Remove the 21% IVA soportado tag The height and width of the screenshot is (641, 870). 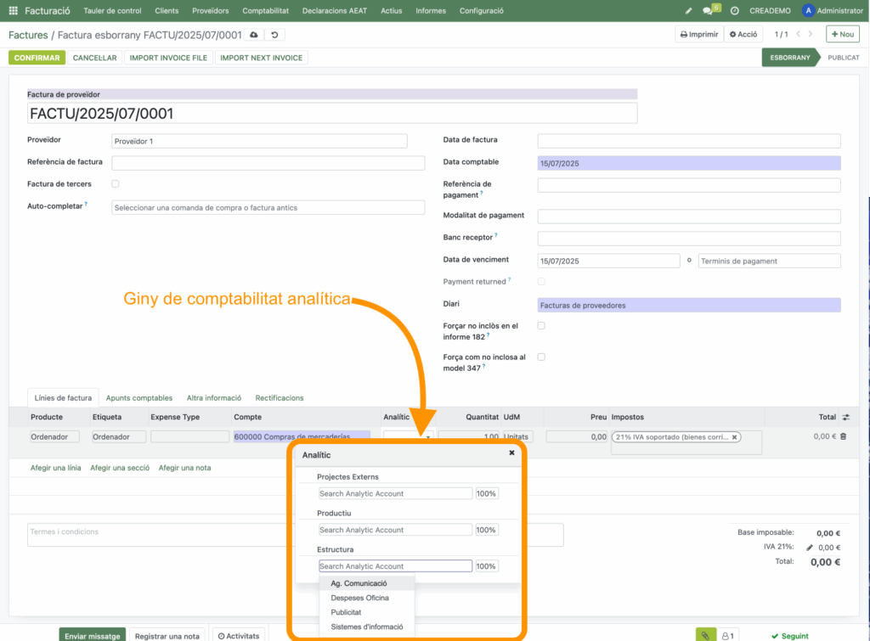click(x=735, y=437)
